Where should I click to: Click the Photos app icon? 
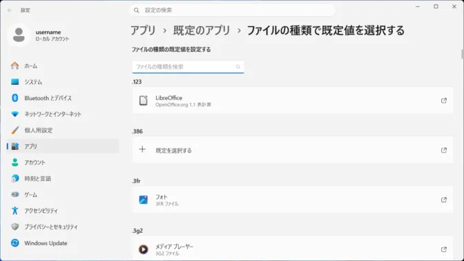143,200
